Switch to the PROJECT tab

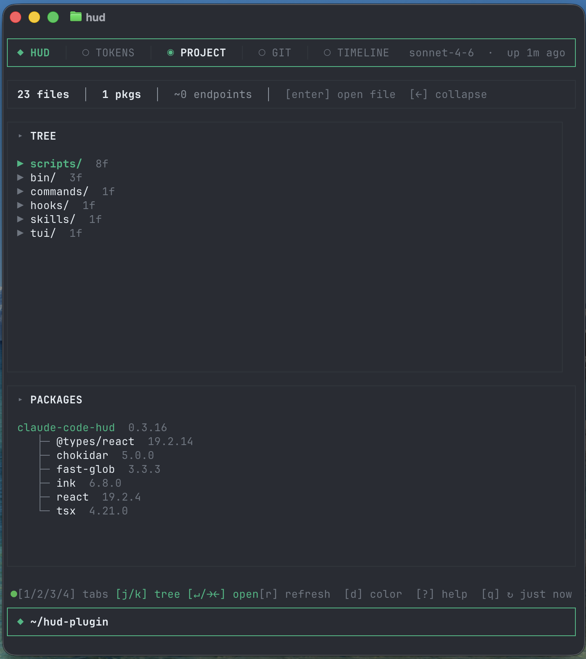tap(203, 53)
